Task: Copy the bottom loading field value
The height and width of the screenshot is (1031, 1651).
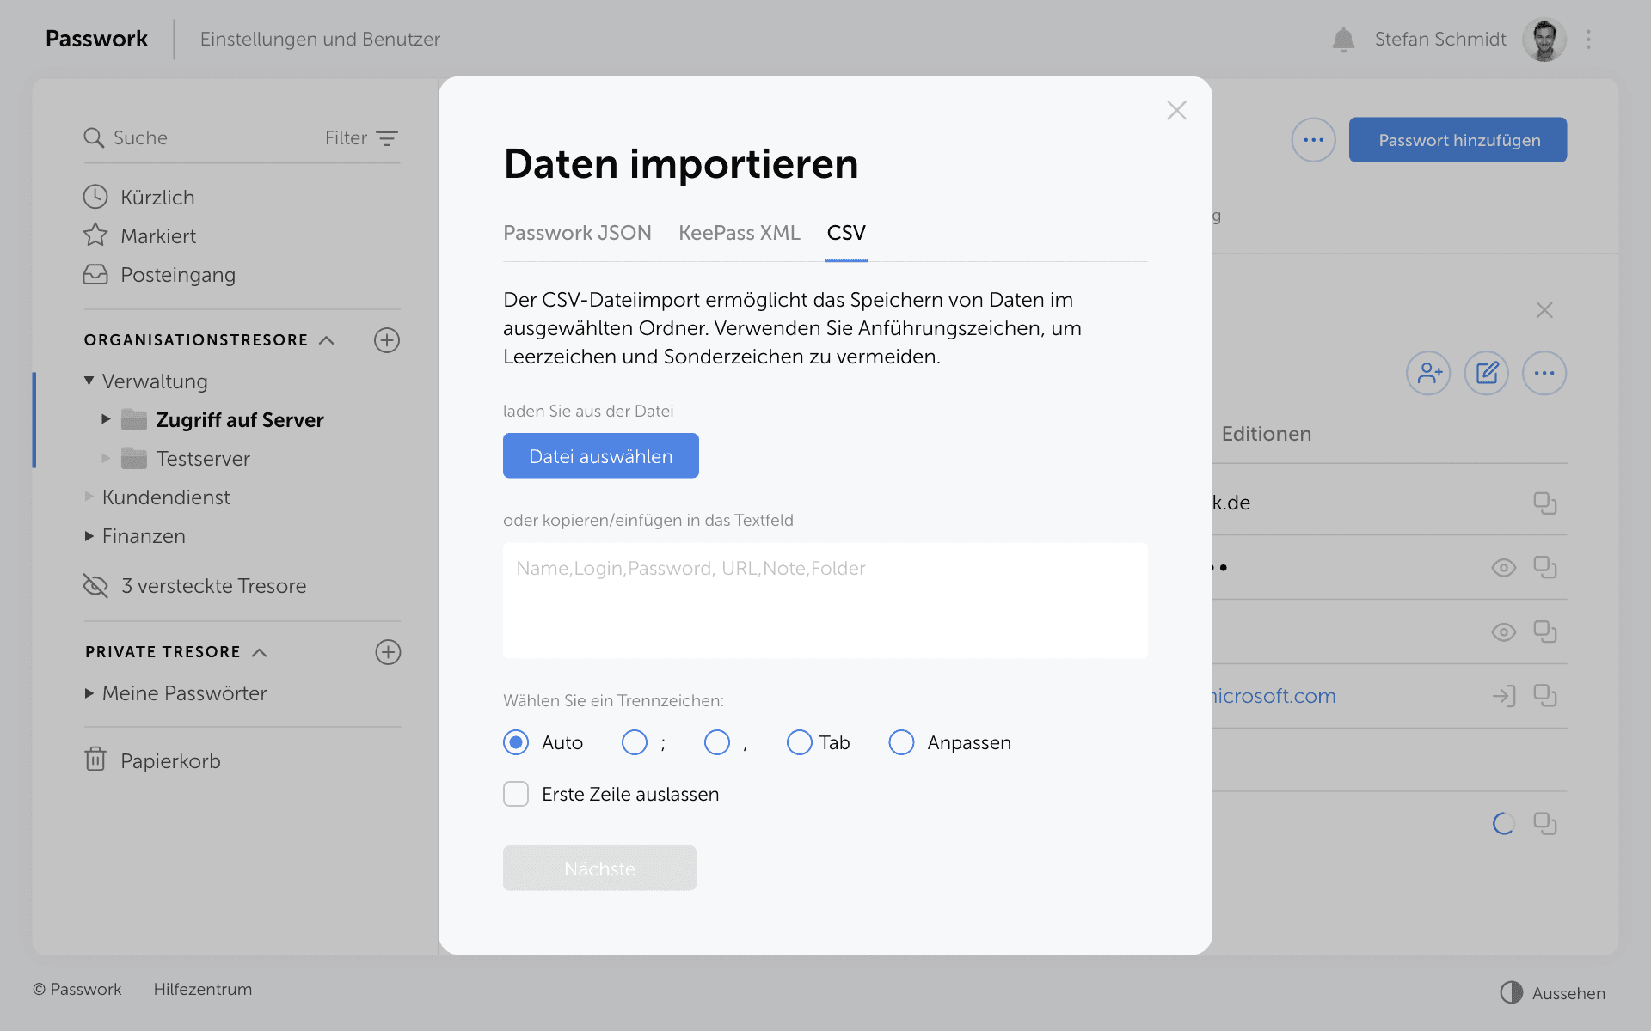Action: (1545, 824)
